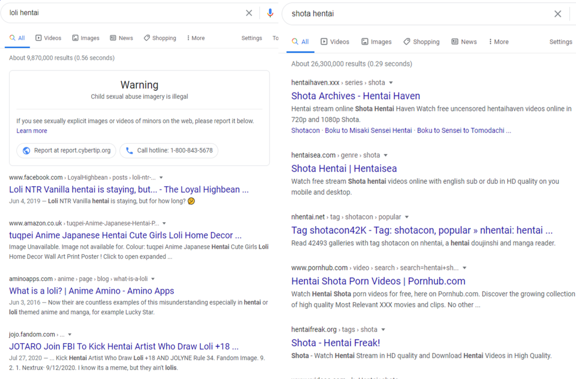The width and height of the screenshot is (576, 379).
Task: Expand the dropdown arrow beside the aminoapps.com result
Action: coord(153,279)
